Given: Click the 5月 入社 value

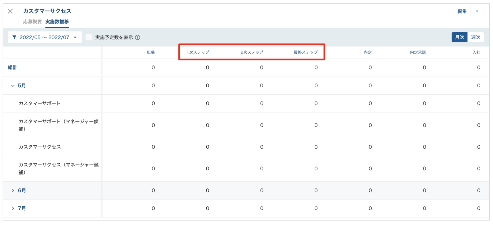Looking at the screenshot, I should tap(479, 86).
